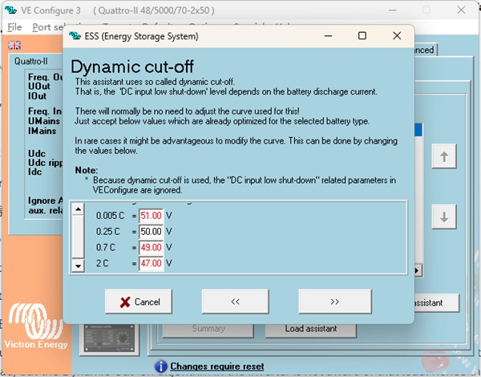Open the Changes require reset link
The height and width of the screenshot is (377, 481).
pos(217,367)
